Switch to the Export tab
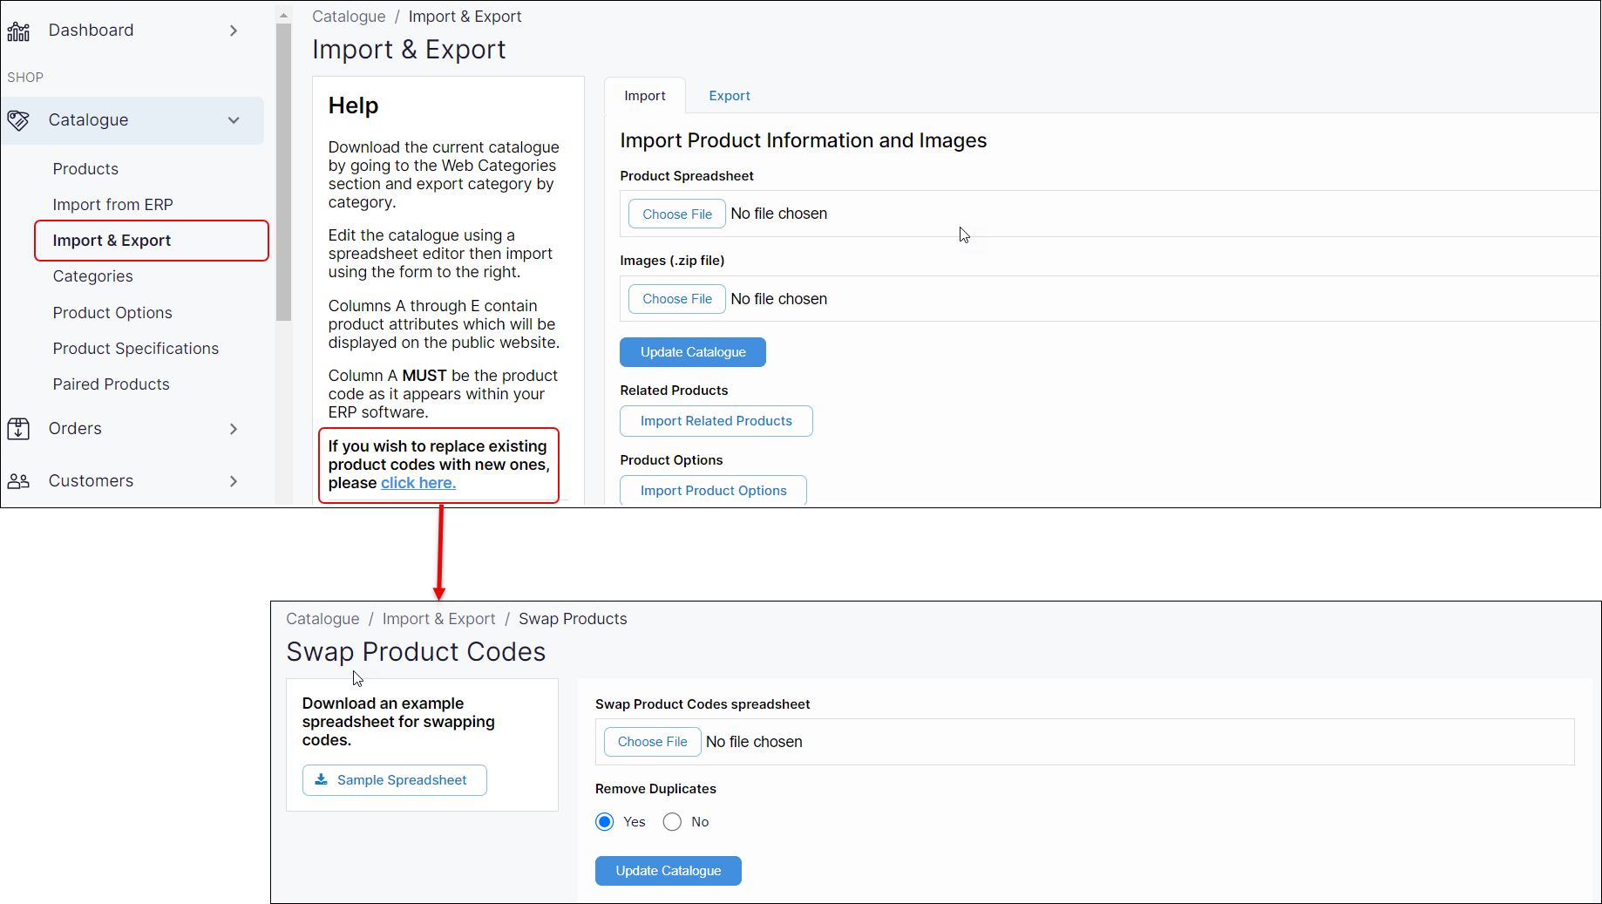 730,96
